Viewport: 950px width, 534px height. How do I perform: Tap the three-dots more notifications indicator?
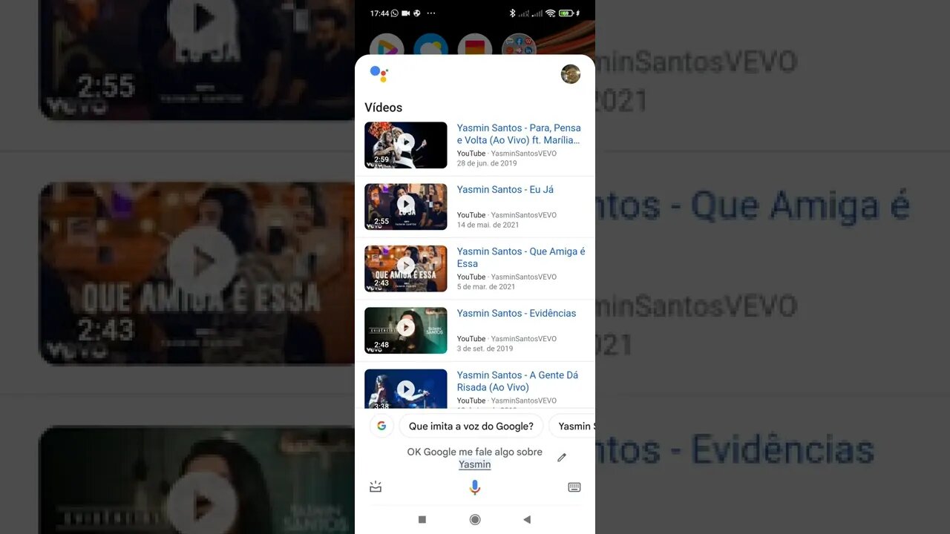(x=431, y=13)
